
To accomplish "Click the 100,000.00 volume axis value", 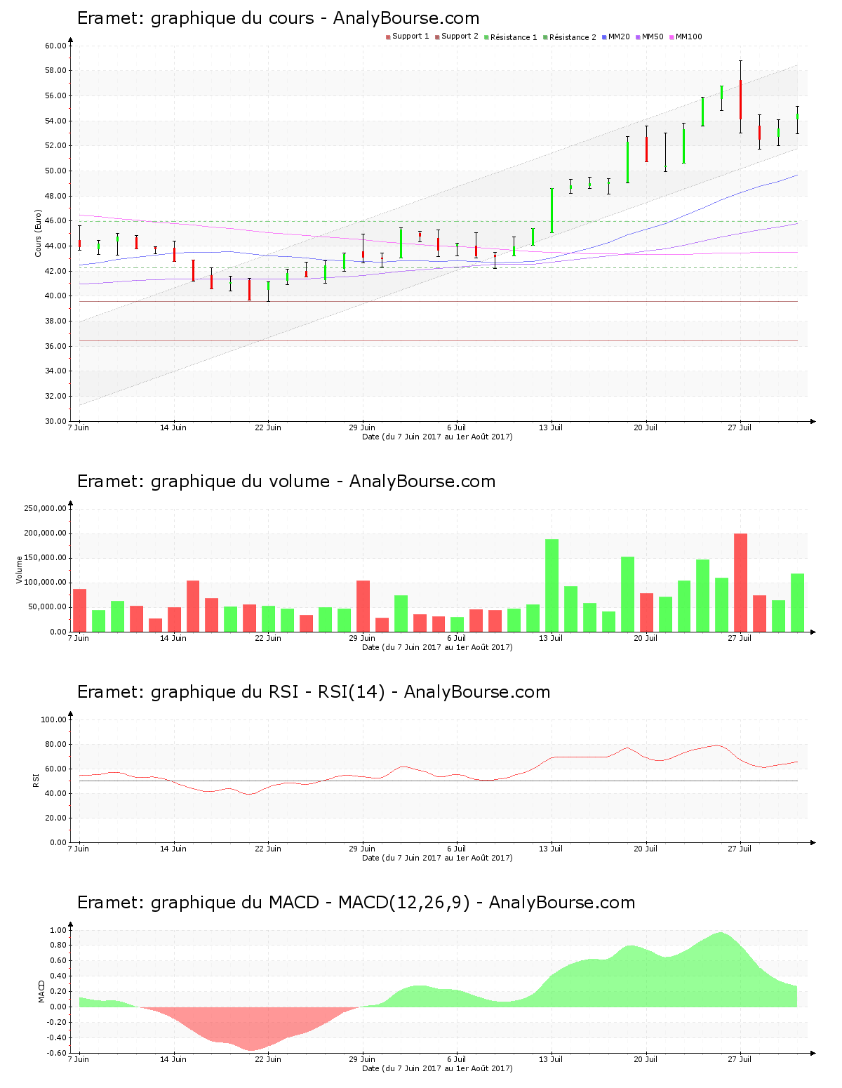I will pyautogui.click(x=45, y=583).
